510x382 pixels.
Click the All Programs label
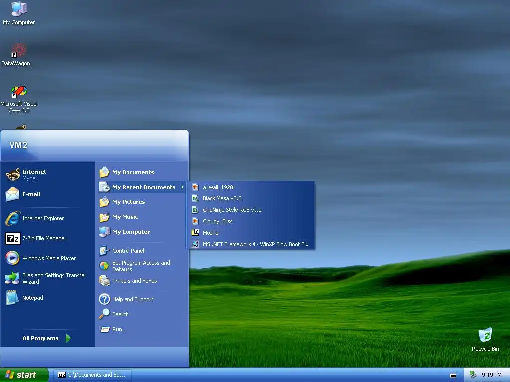(40, 338)
